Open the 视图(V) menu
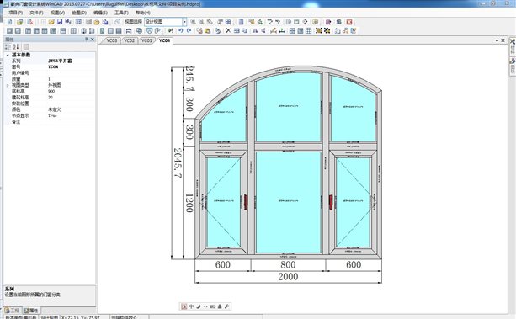The image size is (516, 319). [x=57, y=13]
